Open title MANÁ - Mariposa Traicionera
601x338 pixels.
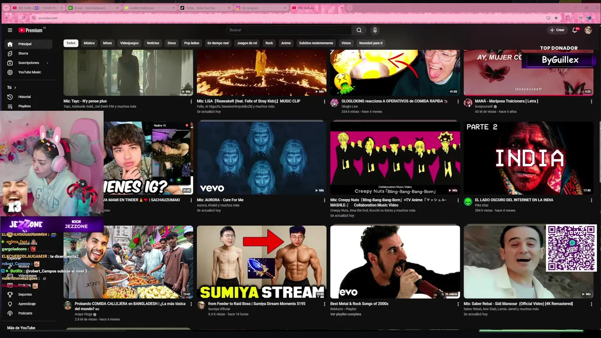tap(506, 101)
